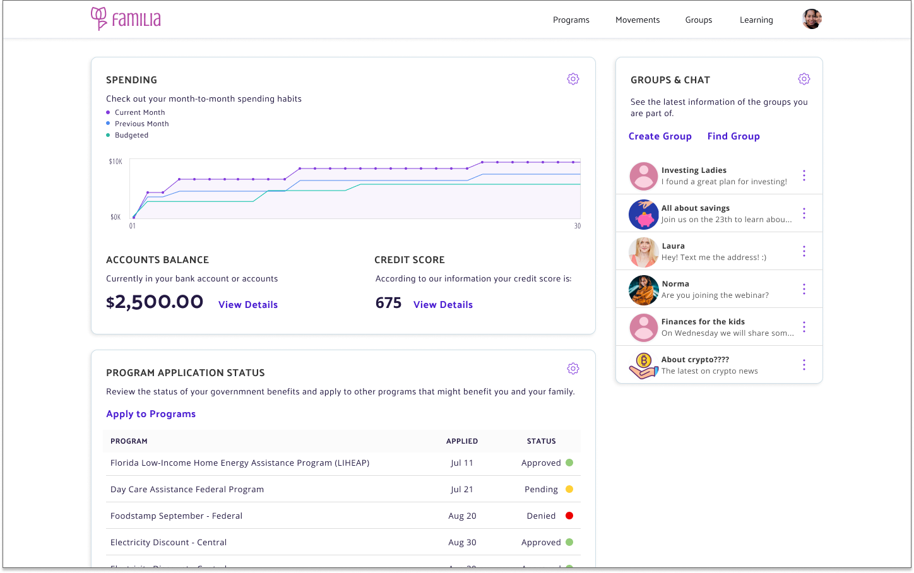
Task: Expand options for Laura's chat
Action: pyautogui.click(x=804, y=251)
